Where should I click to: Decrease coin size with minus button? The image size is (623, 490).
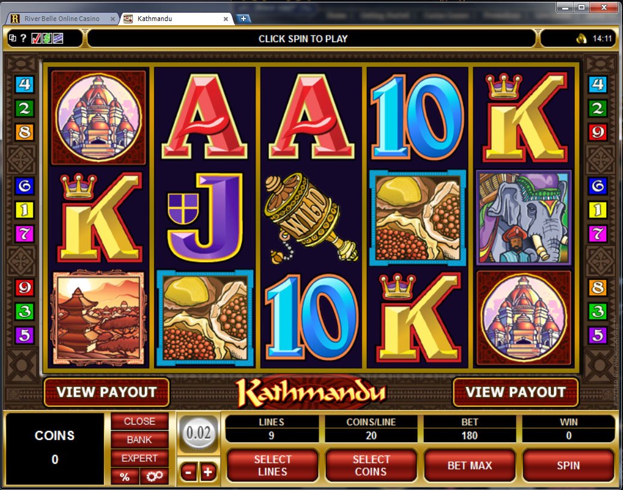tap(188, 472)
